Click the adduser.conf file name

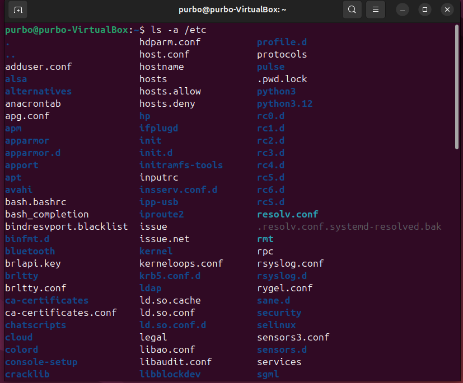point(39,67)
